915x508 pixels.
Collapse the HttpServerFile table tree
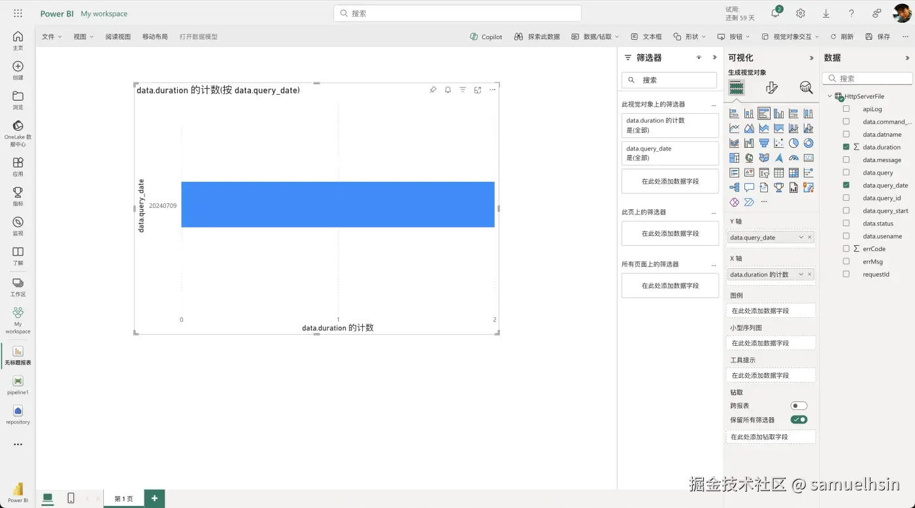830,96
